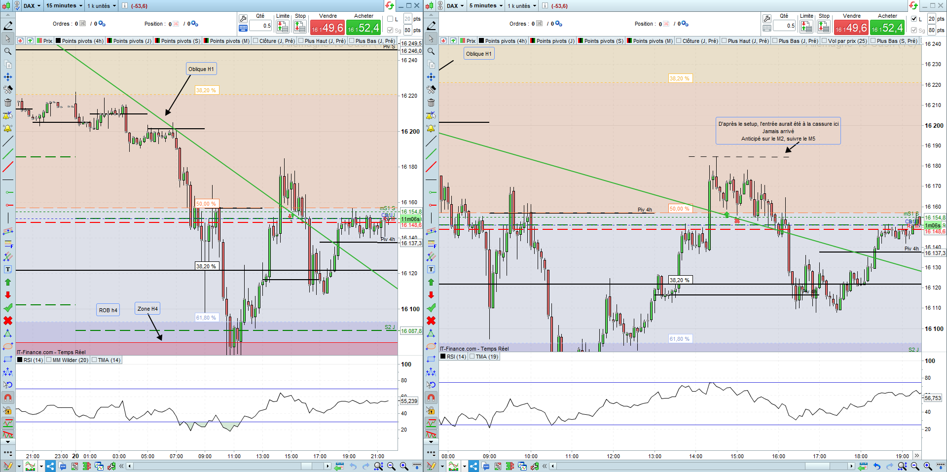Screen dimensions: 947x472
Task: Click the undo arrow below the 15-minute chart
Action: 353,466
